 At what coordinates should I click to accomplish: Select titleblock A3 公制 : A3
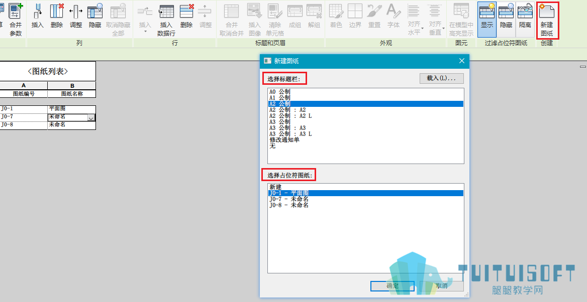click(366, 127)
